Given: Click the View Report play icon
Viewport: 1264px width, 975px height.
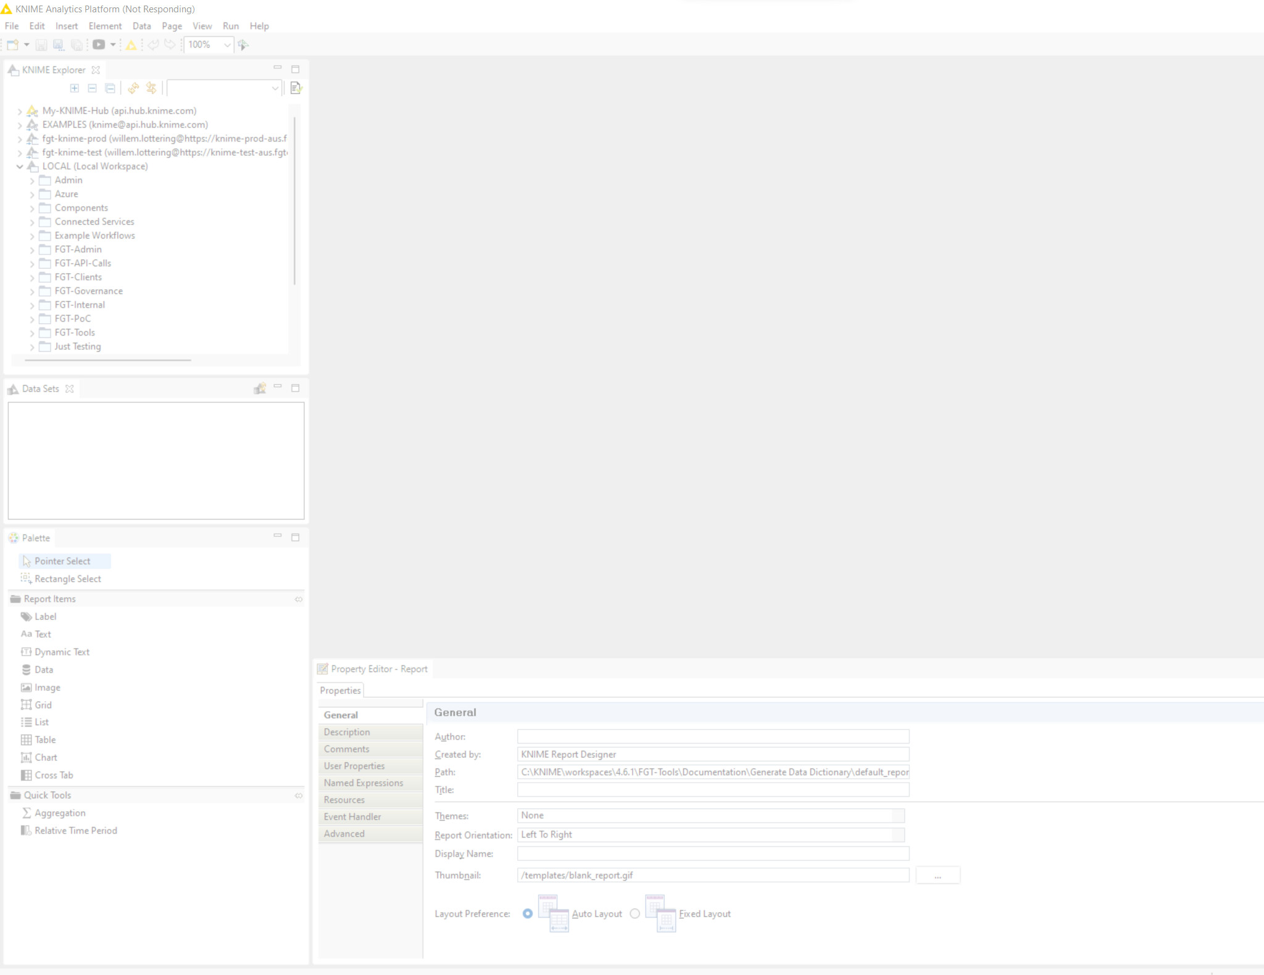Looking at the screenshot, I should pyautogui.click(x=99, y=44).
